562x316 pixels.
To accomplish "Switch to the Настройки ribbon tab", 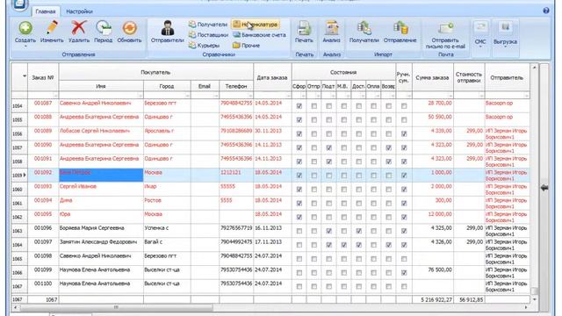I will click(x=80, y=11).
